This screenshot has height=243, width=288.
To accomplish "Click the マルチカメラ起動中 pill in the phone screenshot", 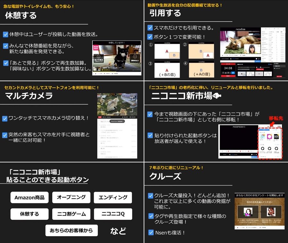I will pos(117,121).
